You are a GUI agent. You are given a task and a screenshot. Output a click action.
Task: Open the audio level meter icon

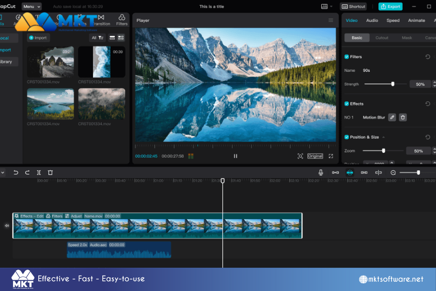(x=191, y=156)
